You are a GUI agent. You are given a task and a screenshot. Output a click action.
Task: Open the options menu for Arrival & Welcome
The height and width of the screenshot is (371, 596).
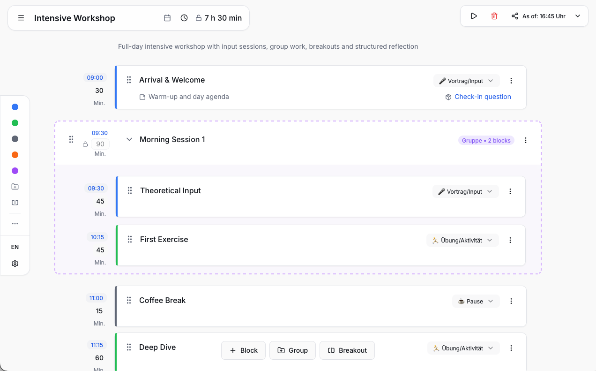pos(511,81)
